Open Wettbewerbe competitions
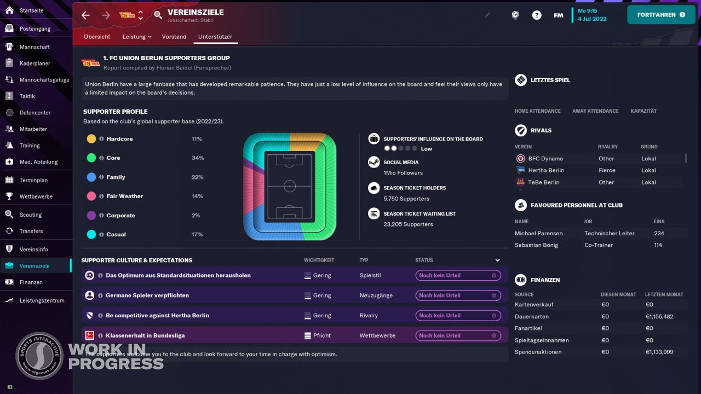The image size is (701, 394). 36,196
